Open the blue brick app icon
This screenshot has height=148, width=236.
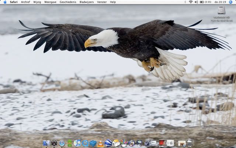point(93,144)
